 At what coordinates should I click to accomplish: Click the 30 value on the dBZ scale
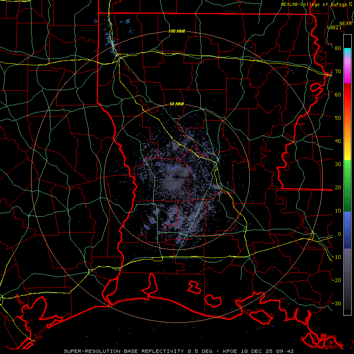point(338,164)
